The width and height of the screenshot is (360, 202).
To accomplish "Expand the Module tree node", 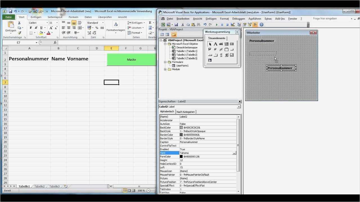I will tap(165, 69).
